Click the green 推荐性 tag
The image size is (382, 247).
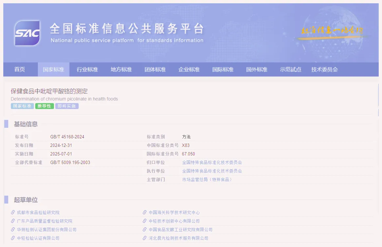point(44,106)
